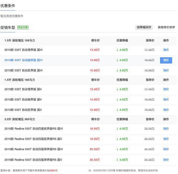Click strikethrough 22.59万 guide price, 拓界版RS 国VI

150,129
